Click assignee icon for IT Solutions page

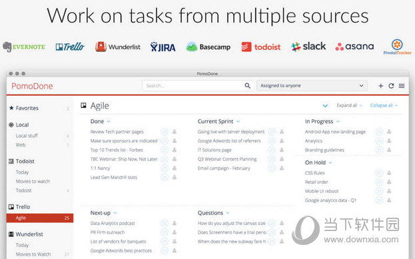tap(282, 150)
